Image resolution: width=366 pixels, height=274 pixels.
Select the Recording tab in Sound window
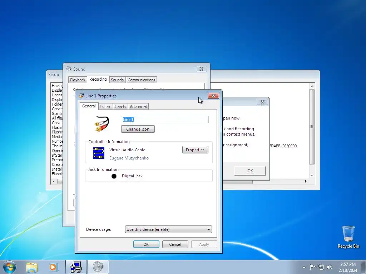click(x=98, y=79)
